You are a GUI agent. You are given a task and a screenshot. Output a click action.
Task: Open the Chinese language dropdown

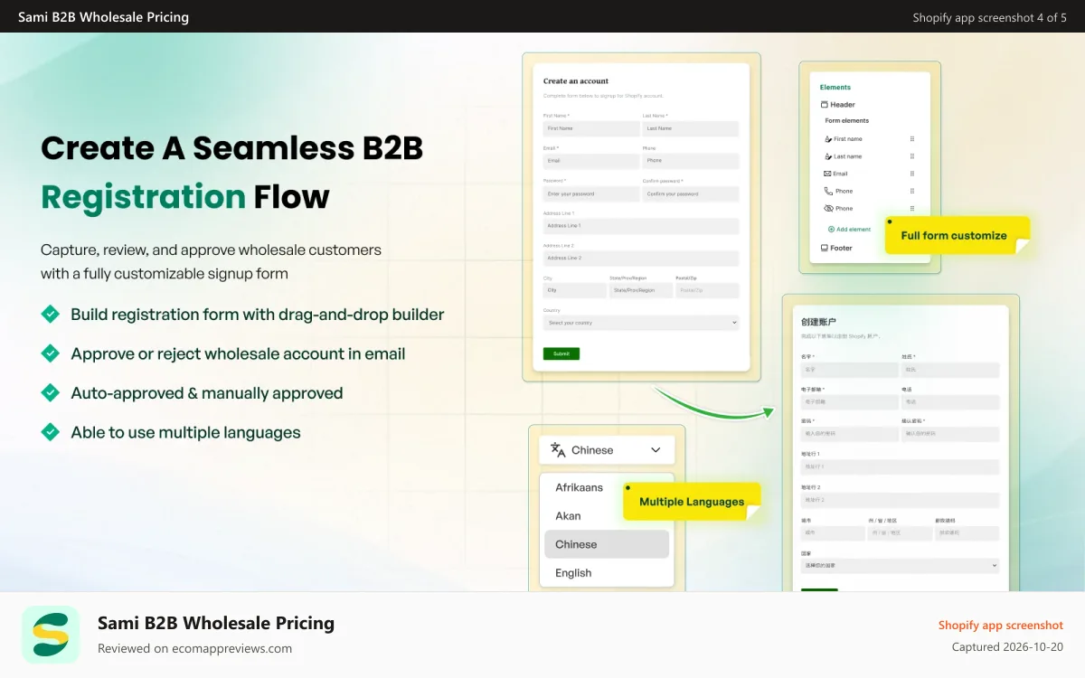(x=607, y=450)
